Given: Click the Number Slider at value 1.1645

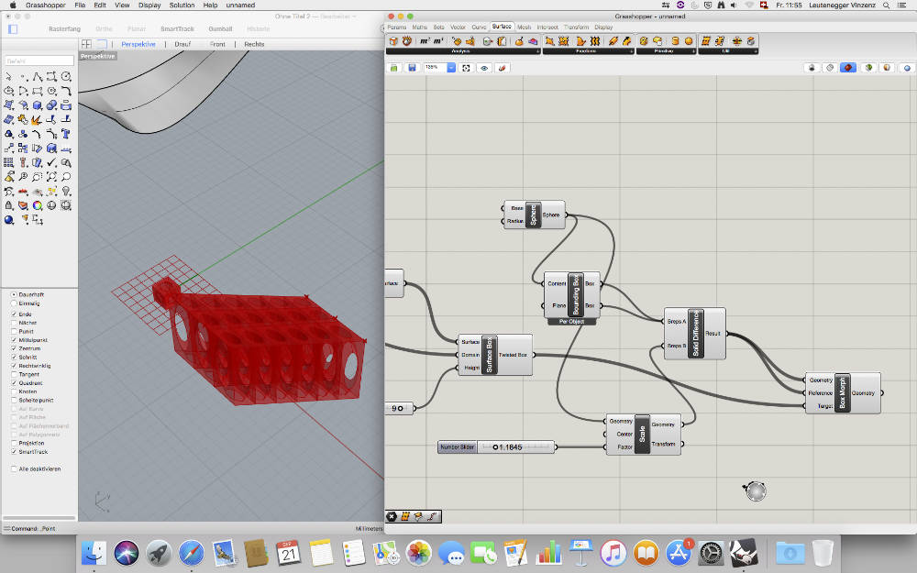Looking at the screenshot, I should coord(496,447).
